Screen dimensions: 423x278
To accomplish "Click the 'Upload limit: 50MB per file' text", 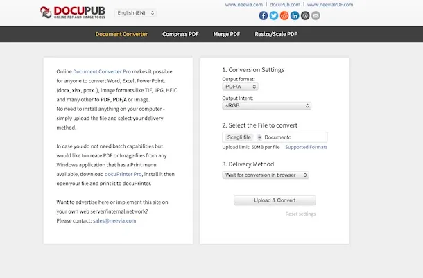I will click(x=251, y=147).
